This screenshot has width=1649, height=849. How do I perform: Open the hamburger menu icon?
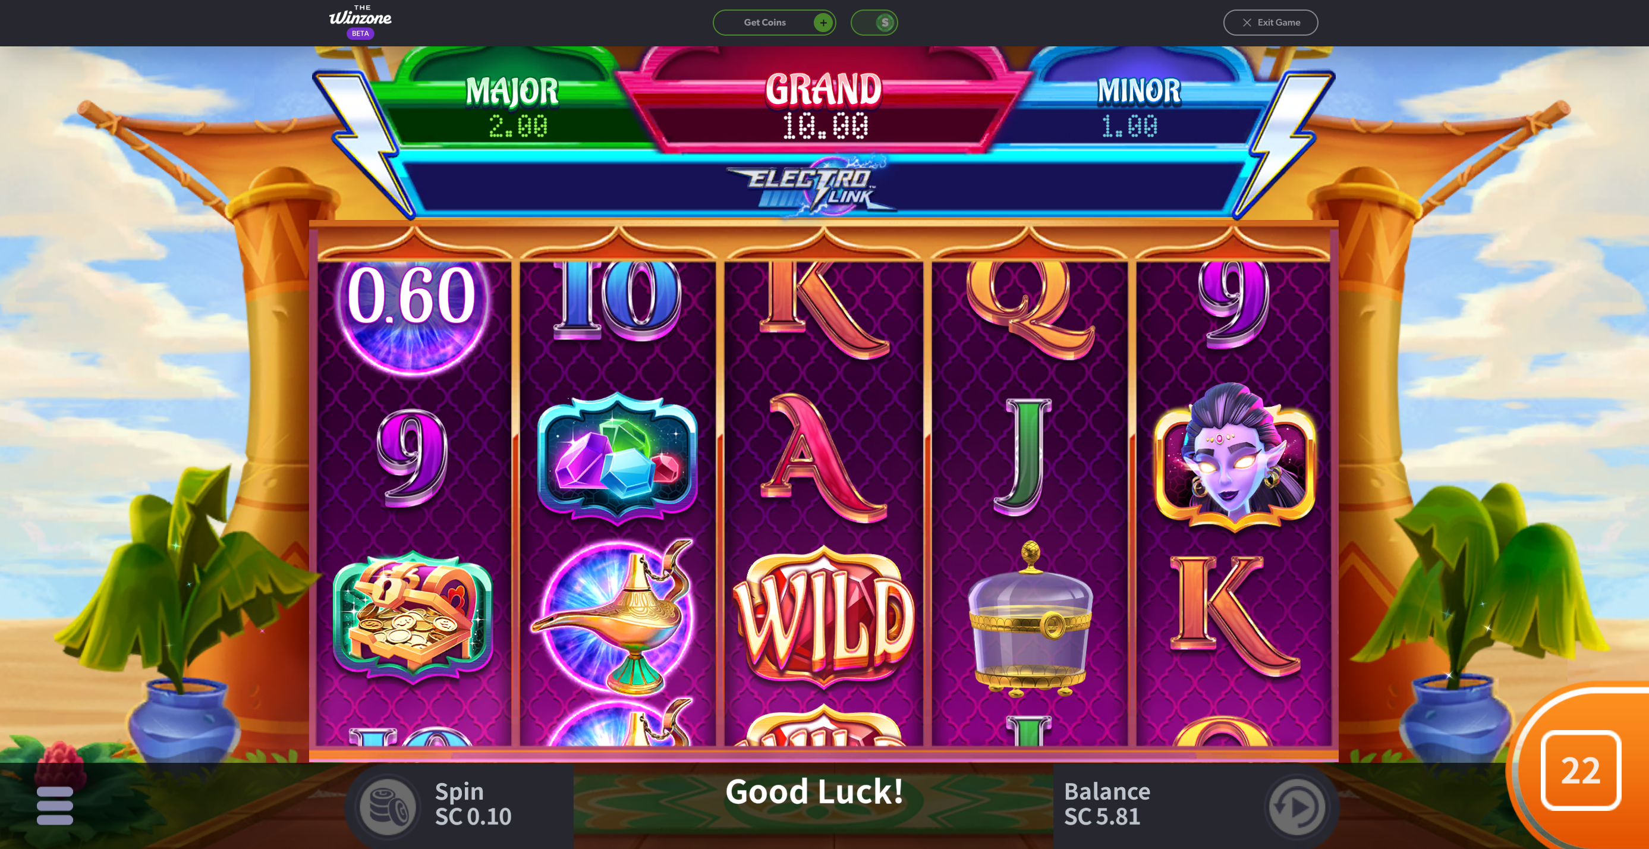point(55,806)
